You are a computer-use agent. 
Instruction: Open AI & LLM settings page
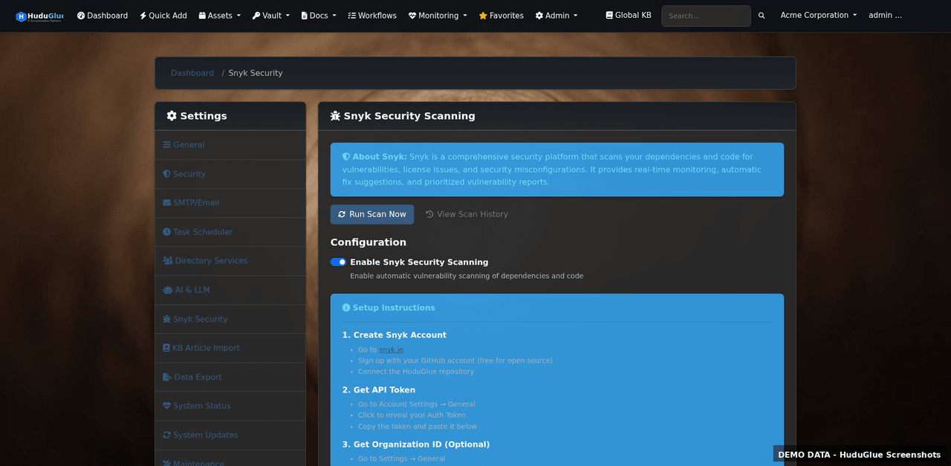coord(230,290)
